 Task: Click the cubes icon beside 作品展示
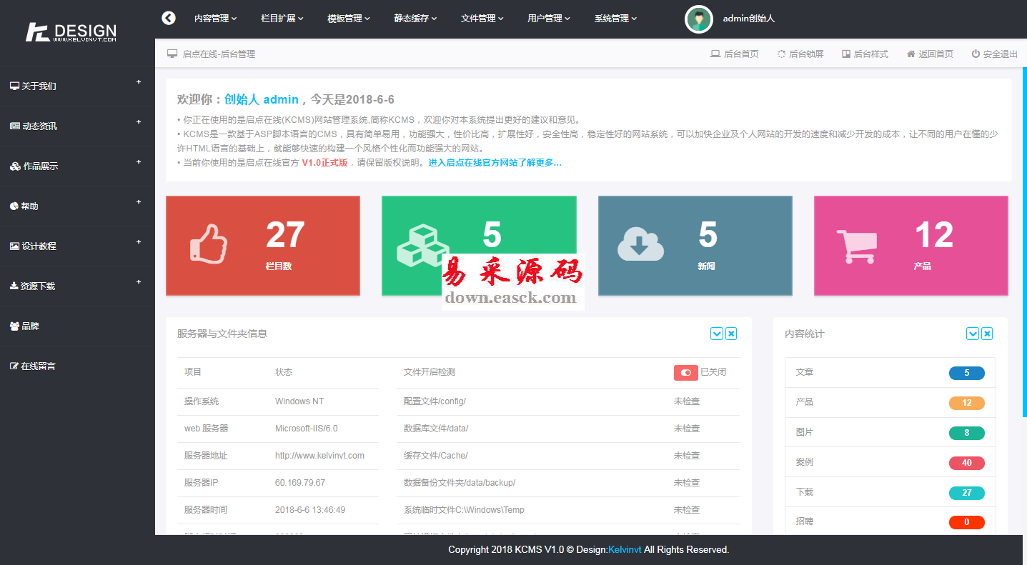pyautogui.click(x=15, y=166)
